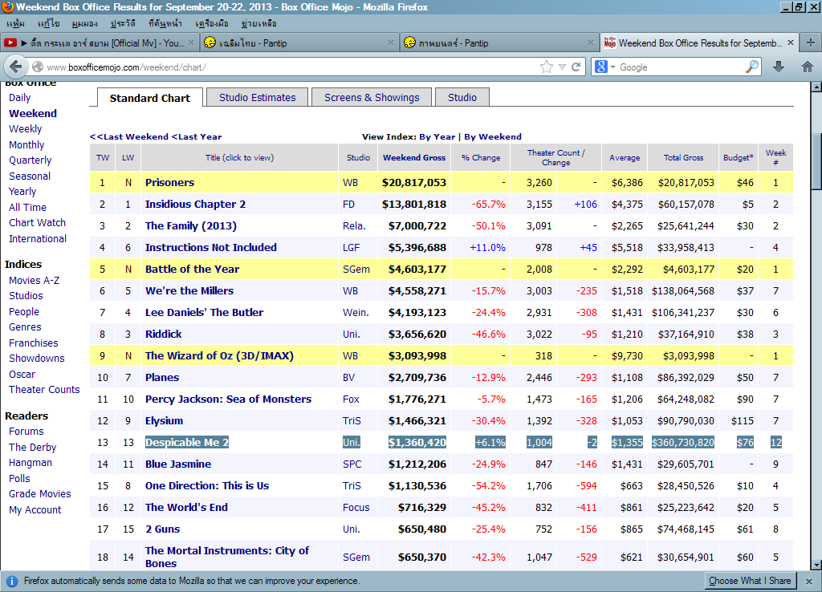Viewport: 822px width, 592px height.
Task: Open the Monthly box office sidebar link
Action: coord(26,144)
